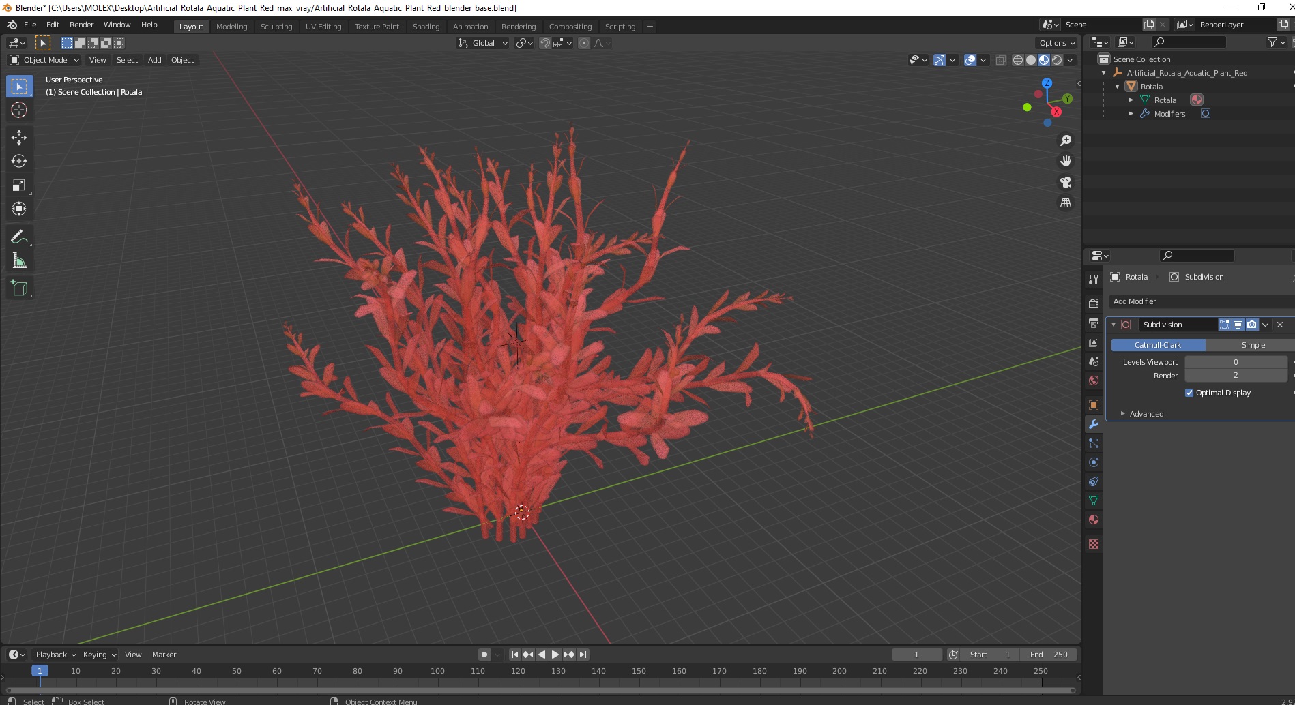Open the Render menu
Viewport: 1295px width, 705px height.
pyautogui.click(x=82, y=25)
